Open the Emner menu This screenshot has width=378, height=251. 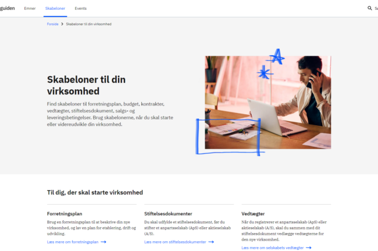click(x=30, y=8)
